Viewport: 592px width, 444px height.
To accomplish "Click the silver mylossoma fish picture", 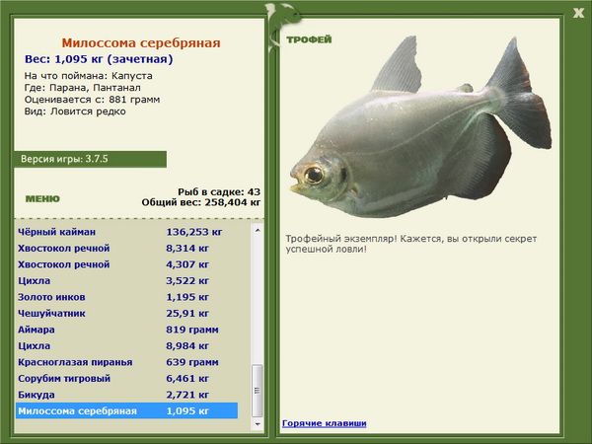I will pyautogui.click(x=420, y=128).
